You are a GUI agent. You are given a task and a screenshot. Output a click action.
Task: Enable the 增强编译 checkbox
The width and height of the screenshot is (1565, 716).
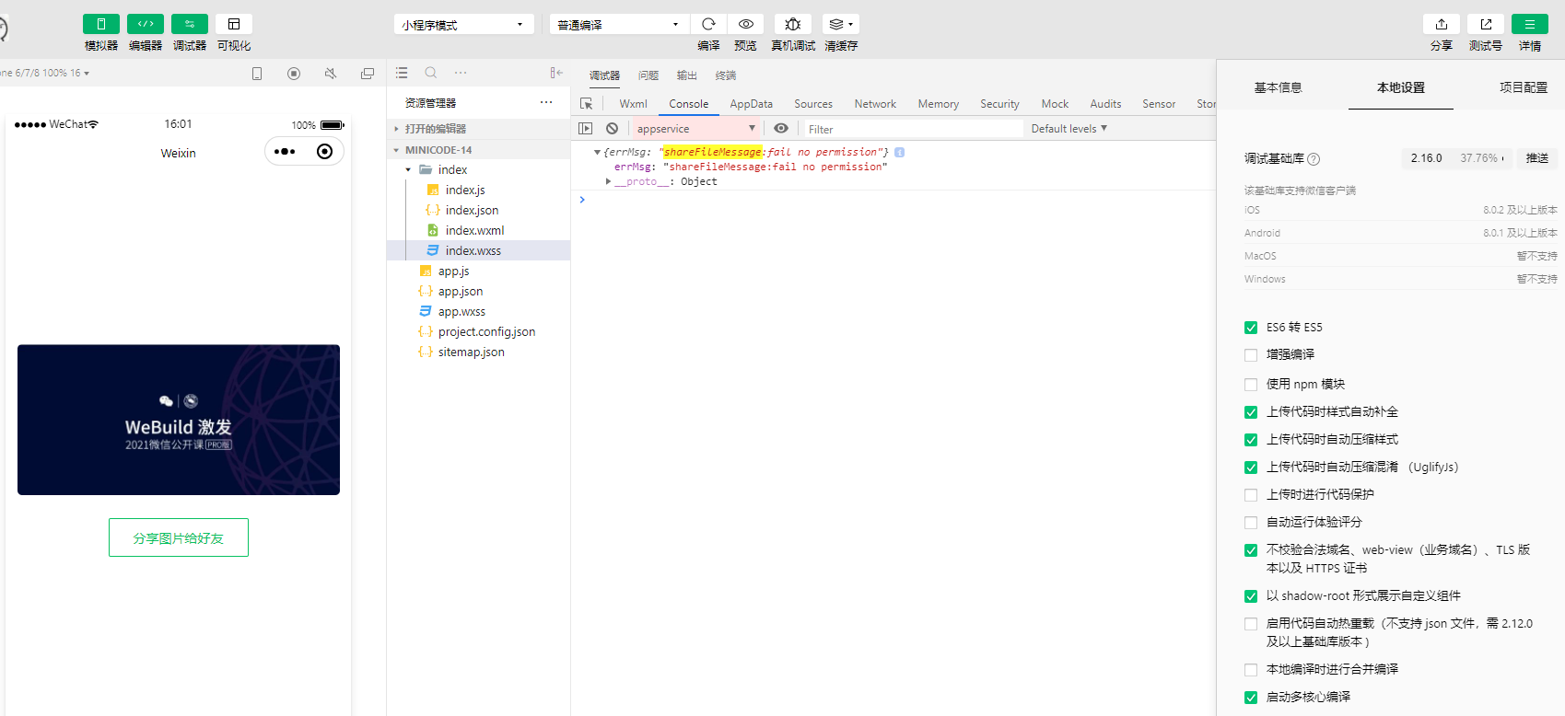click(x=1251, y=355)
